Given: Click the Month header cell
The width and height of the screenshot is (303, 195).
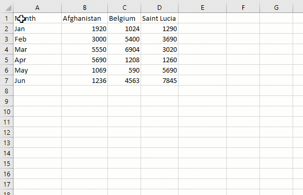Looking at the screenshot, I should tap(37, 18).
